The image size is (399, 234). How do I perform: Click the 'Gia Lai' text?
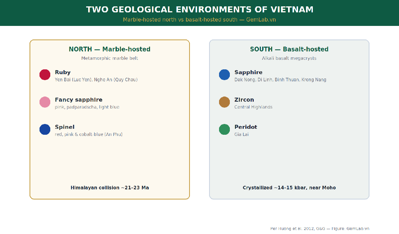point(241,134)
